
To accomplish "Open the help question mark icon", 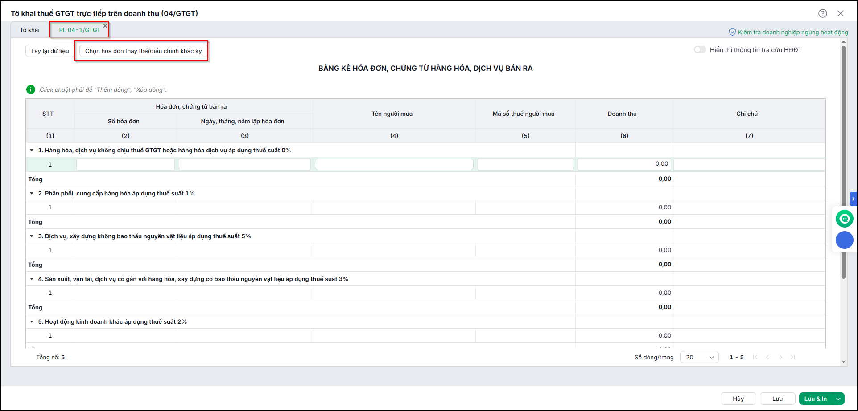I will [823, 13].
